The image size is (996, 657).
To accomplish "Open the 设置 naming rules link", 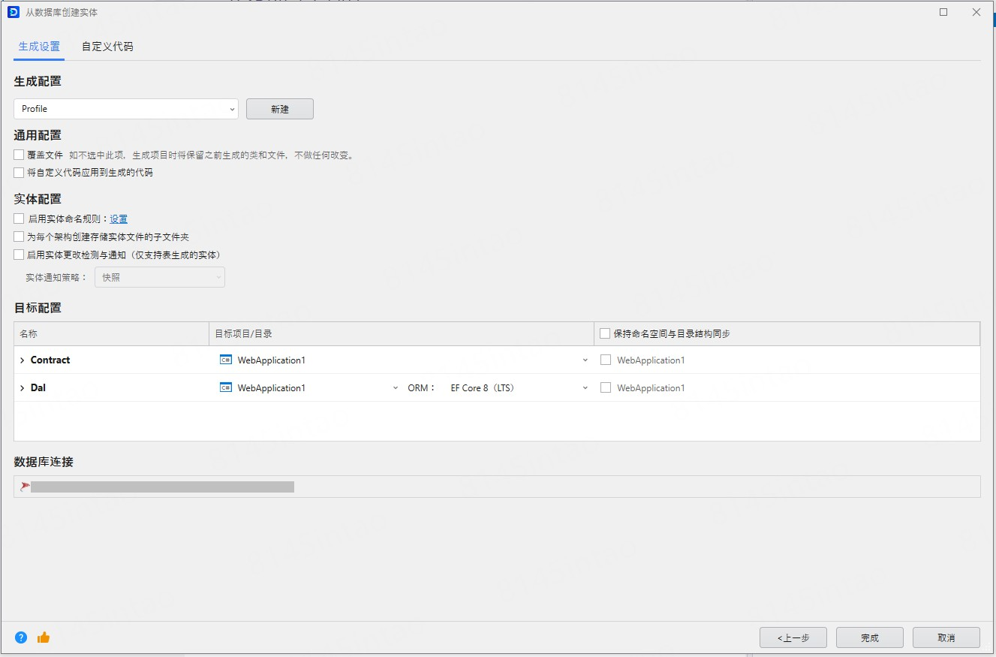I will (119, 219).
